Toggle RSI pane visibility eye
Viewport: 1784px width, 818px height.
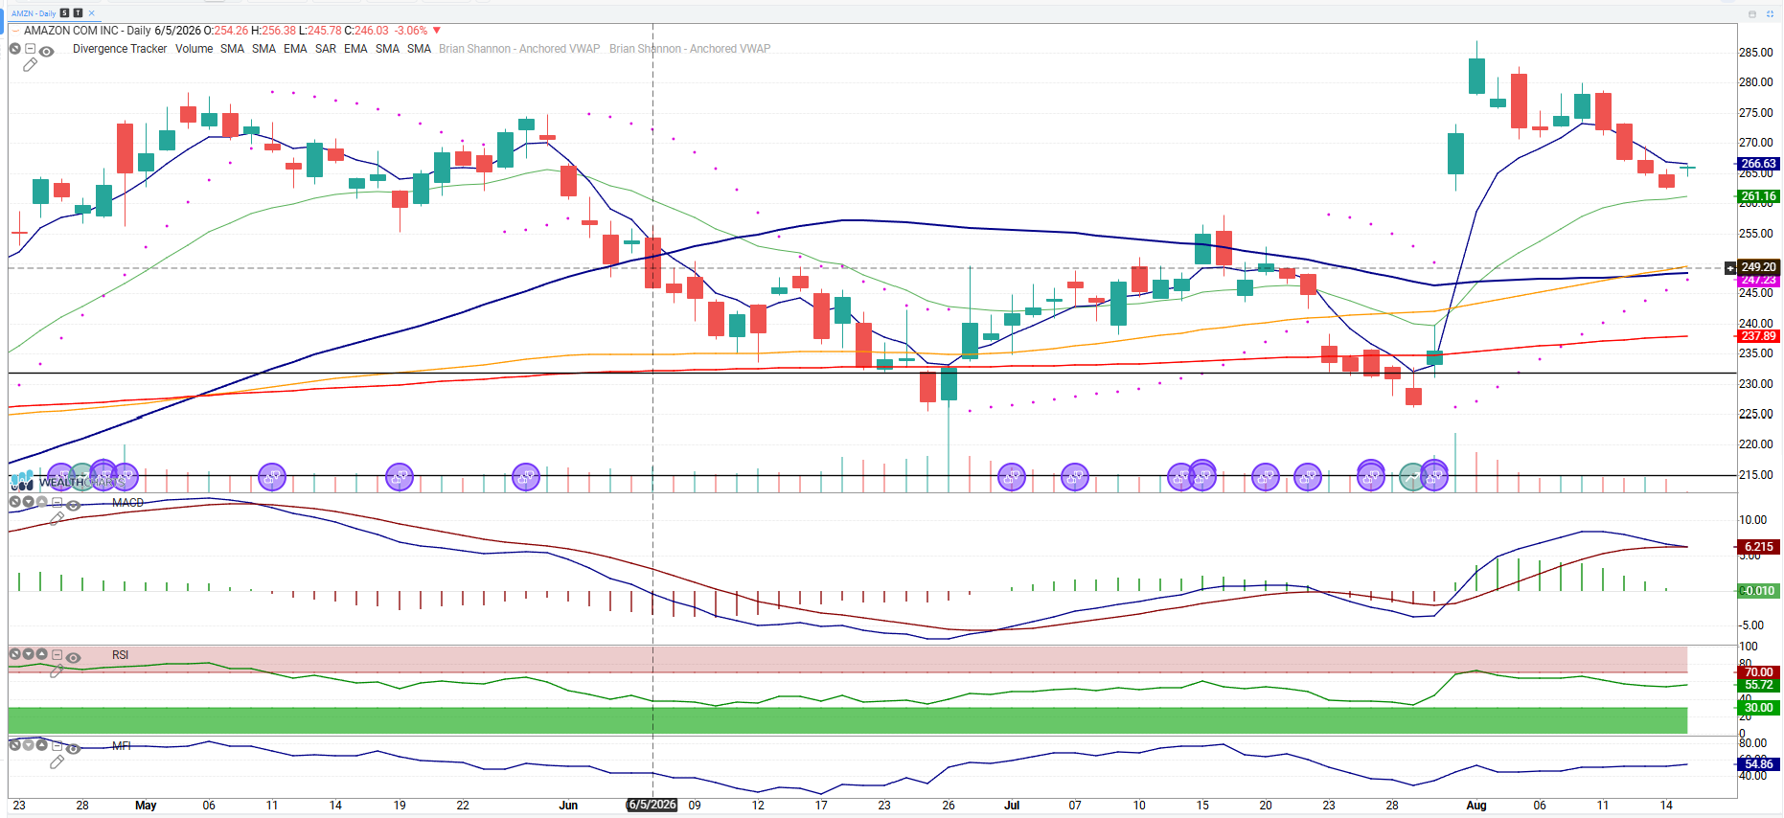(73, 657)
